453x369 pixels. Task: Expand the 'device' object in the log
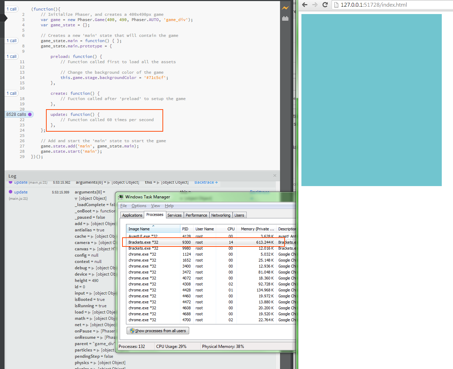tap(93, 274)
